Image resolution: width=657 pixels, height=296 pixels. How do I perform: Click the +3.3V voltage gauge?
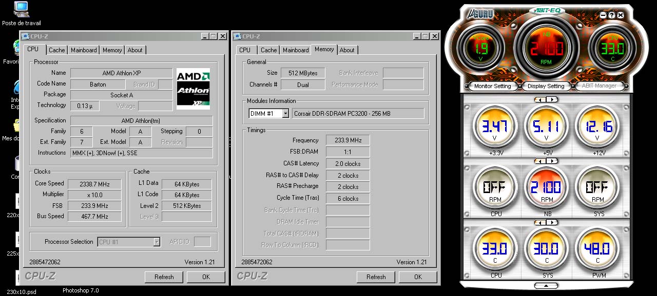coord(495,126)
